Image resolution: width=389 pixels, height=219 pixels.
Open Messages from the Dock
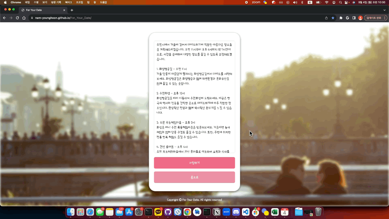(100, 212)
